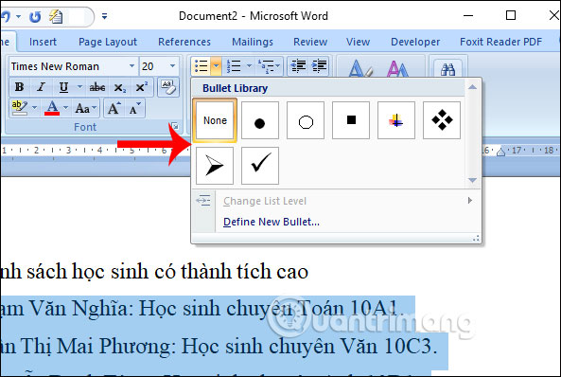Click the Redo button in Quick Access

click(35, 16)
